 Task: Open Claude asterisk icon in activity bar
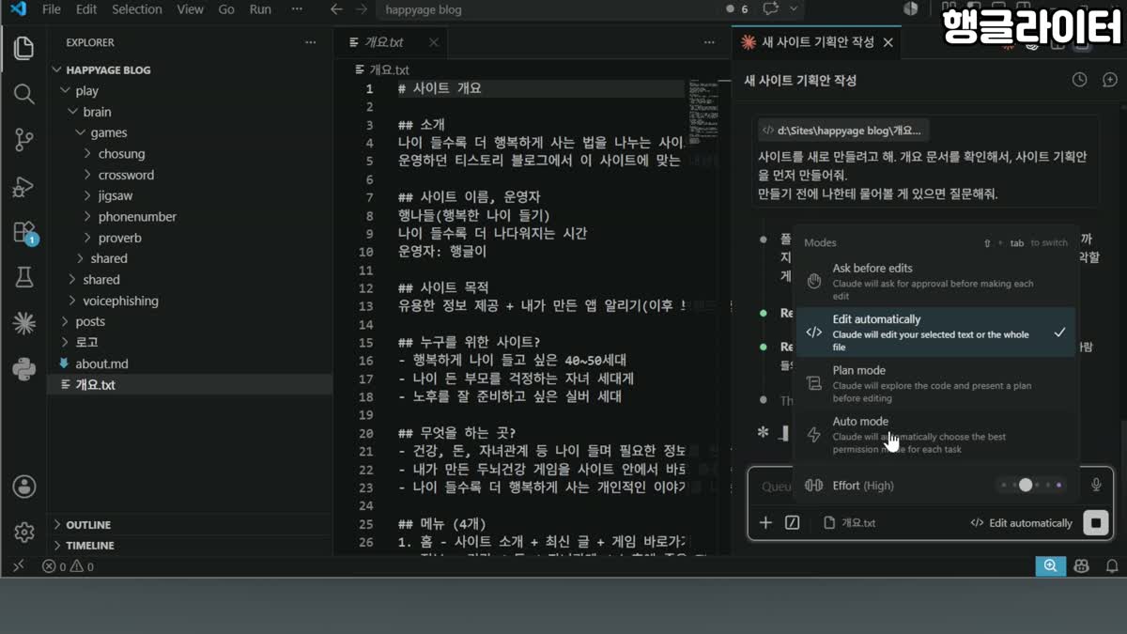tap(23, 323)
